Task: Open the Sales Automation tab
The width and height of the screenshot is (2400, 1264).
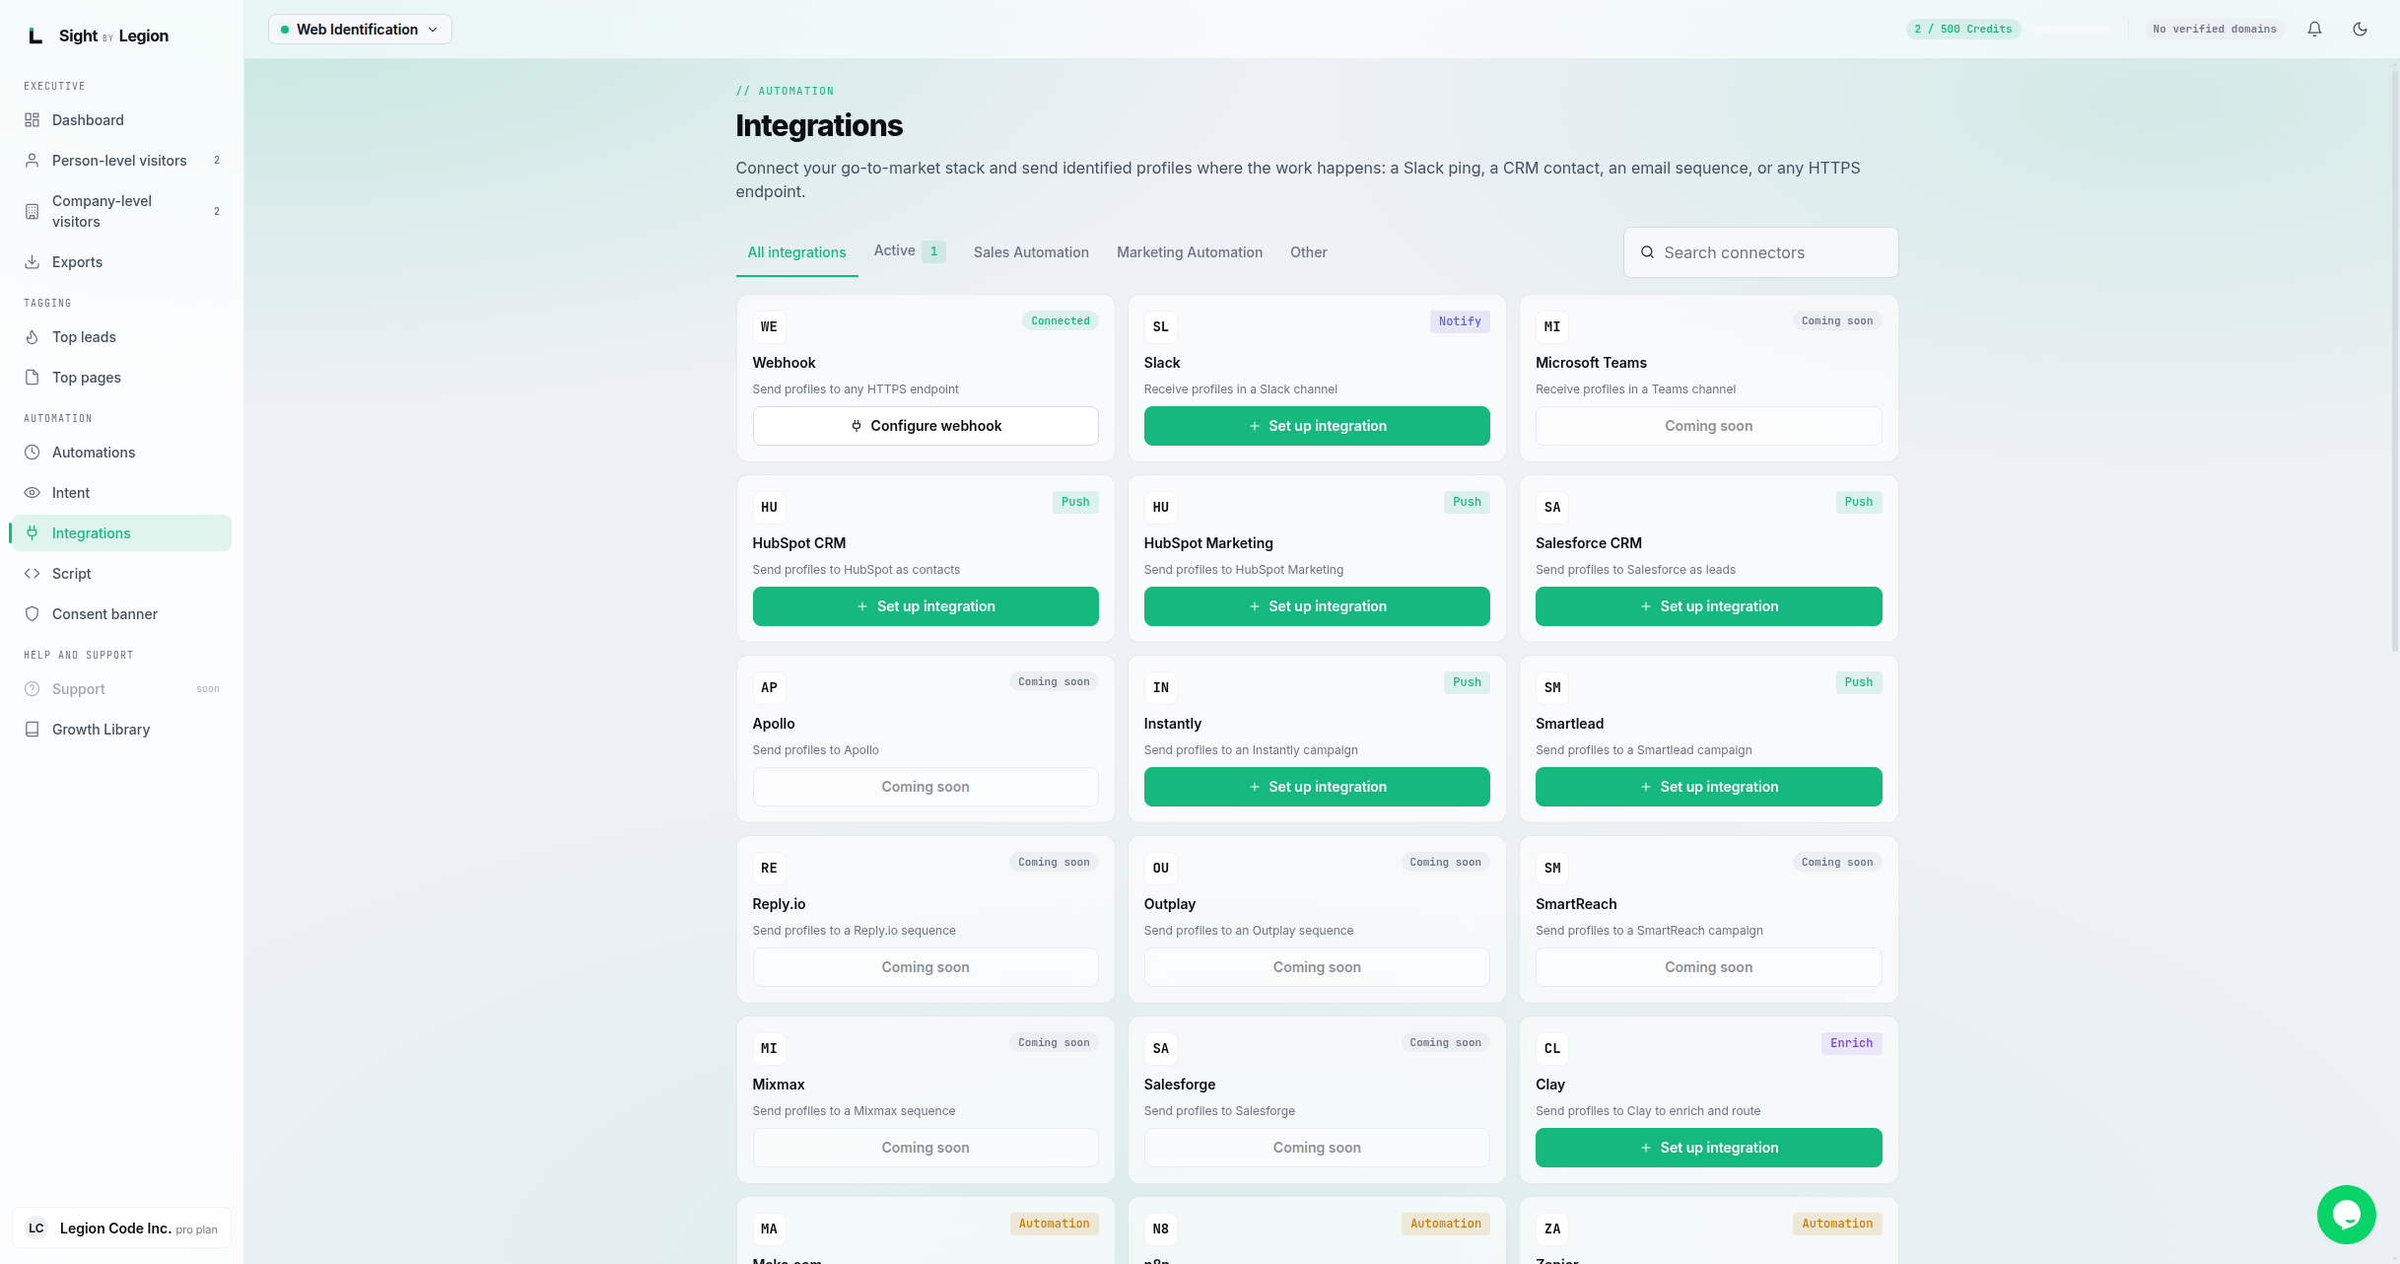Action: click(x=1031, y=252)
